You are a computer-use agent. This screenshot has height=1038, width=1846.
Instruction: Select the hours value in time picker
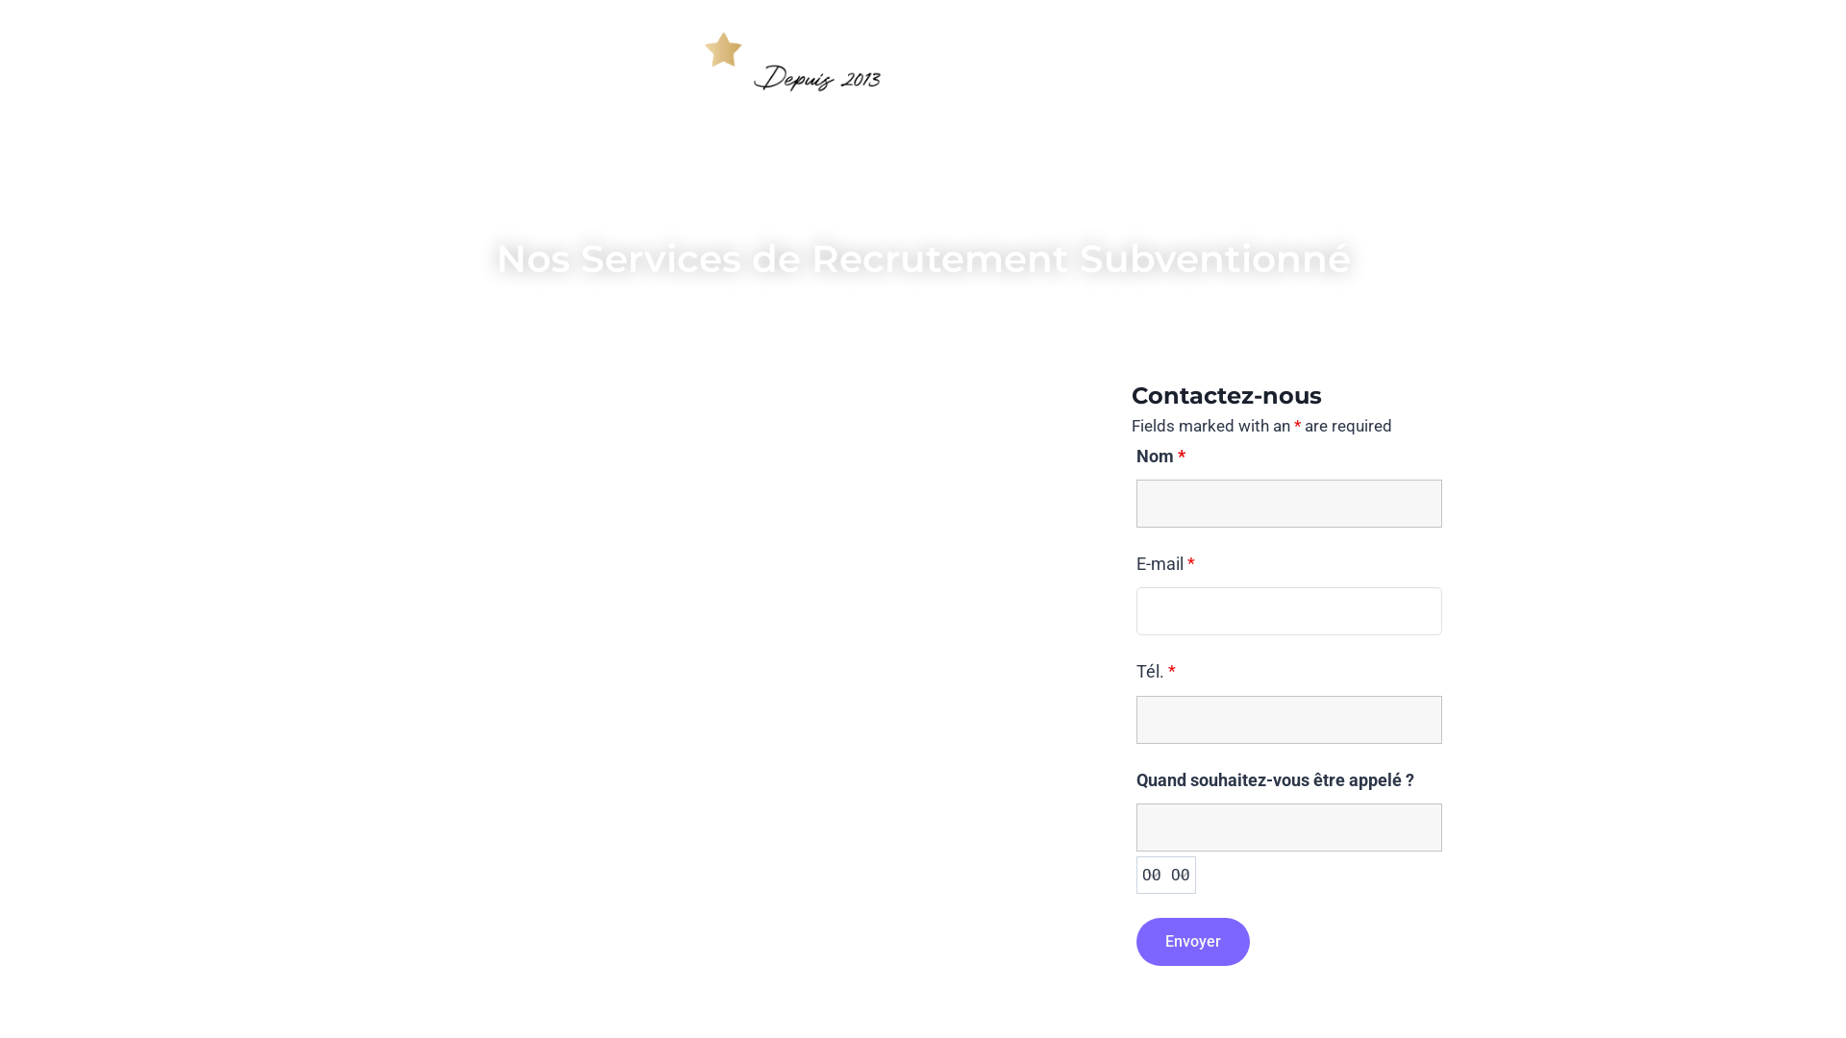(x=1153, y=875)
